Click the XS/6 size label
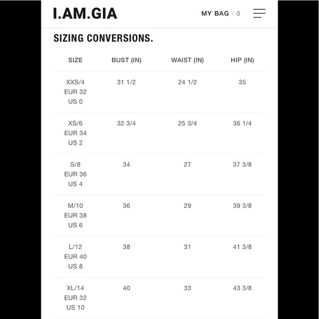The image size is (319, 319). [x=75, y=123]
